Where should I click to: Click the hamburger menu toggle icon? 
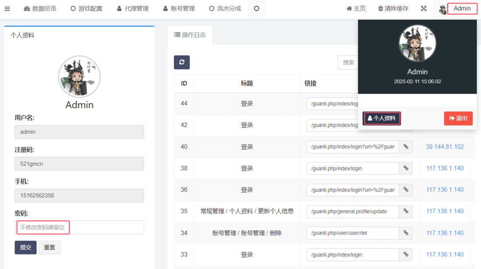7,9
